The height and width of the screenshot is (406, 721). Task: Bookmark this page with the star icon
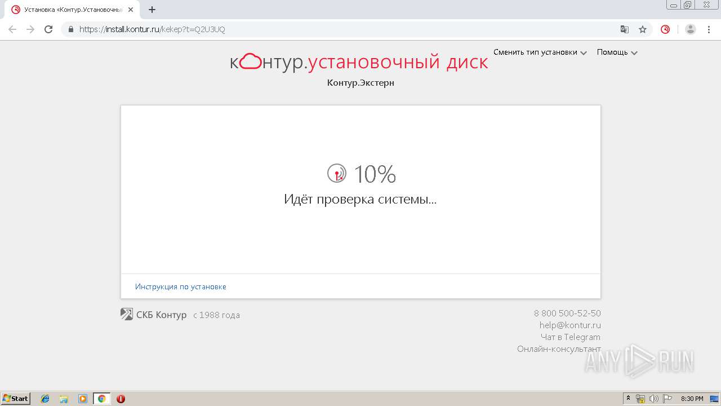[643, 29]
